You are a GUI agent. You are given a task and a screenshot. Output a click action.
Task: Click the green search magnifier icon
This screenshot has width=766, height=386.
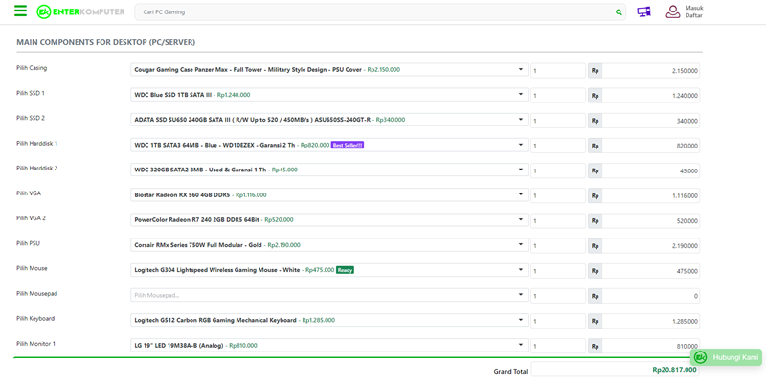[x=619, y=12]
